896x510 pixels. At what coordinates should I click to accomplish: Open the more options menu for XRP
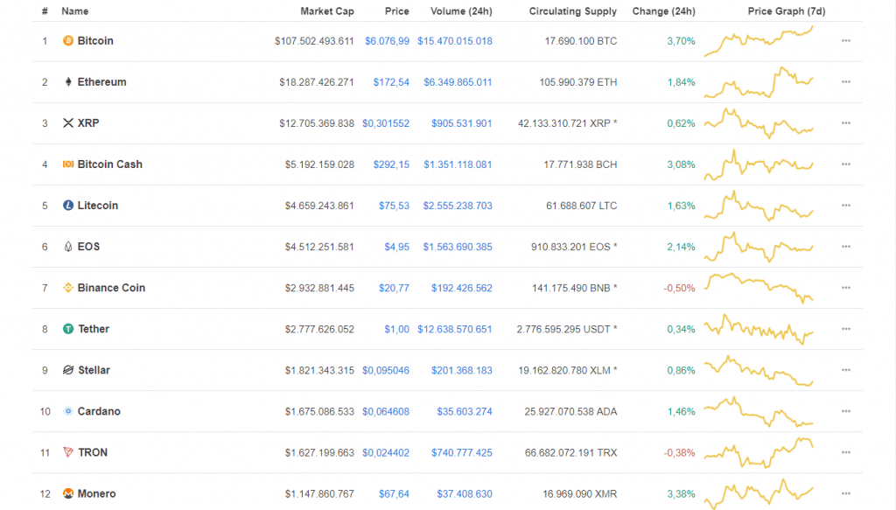pyautogui.click(x=846, y=122)
